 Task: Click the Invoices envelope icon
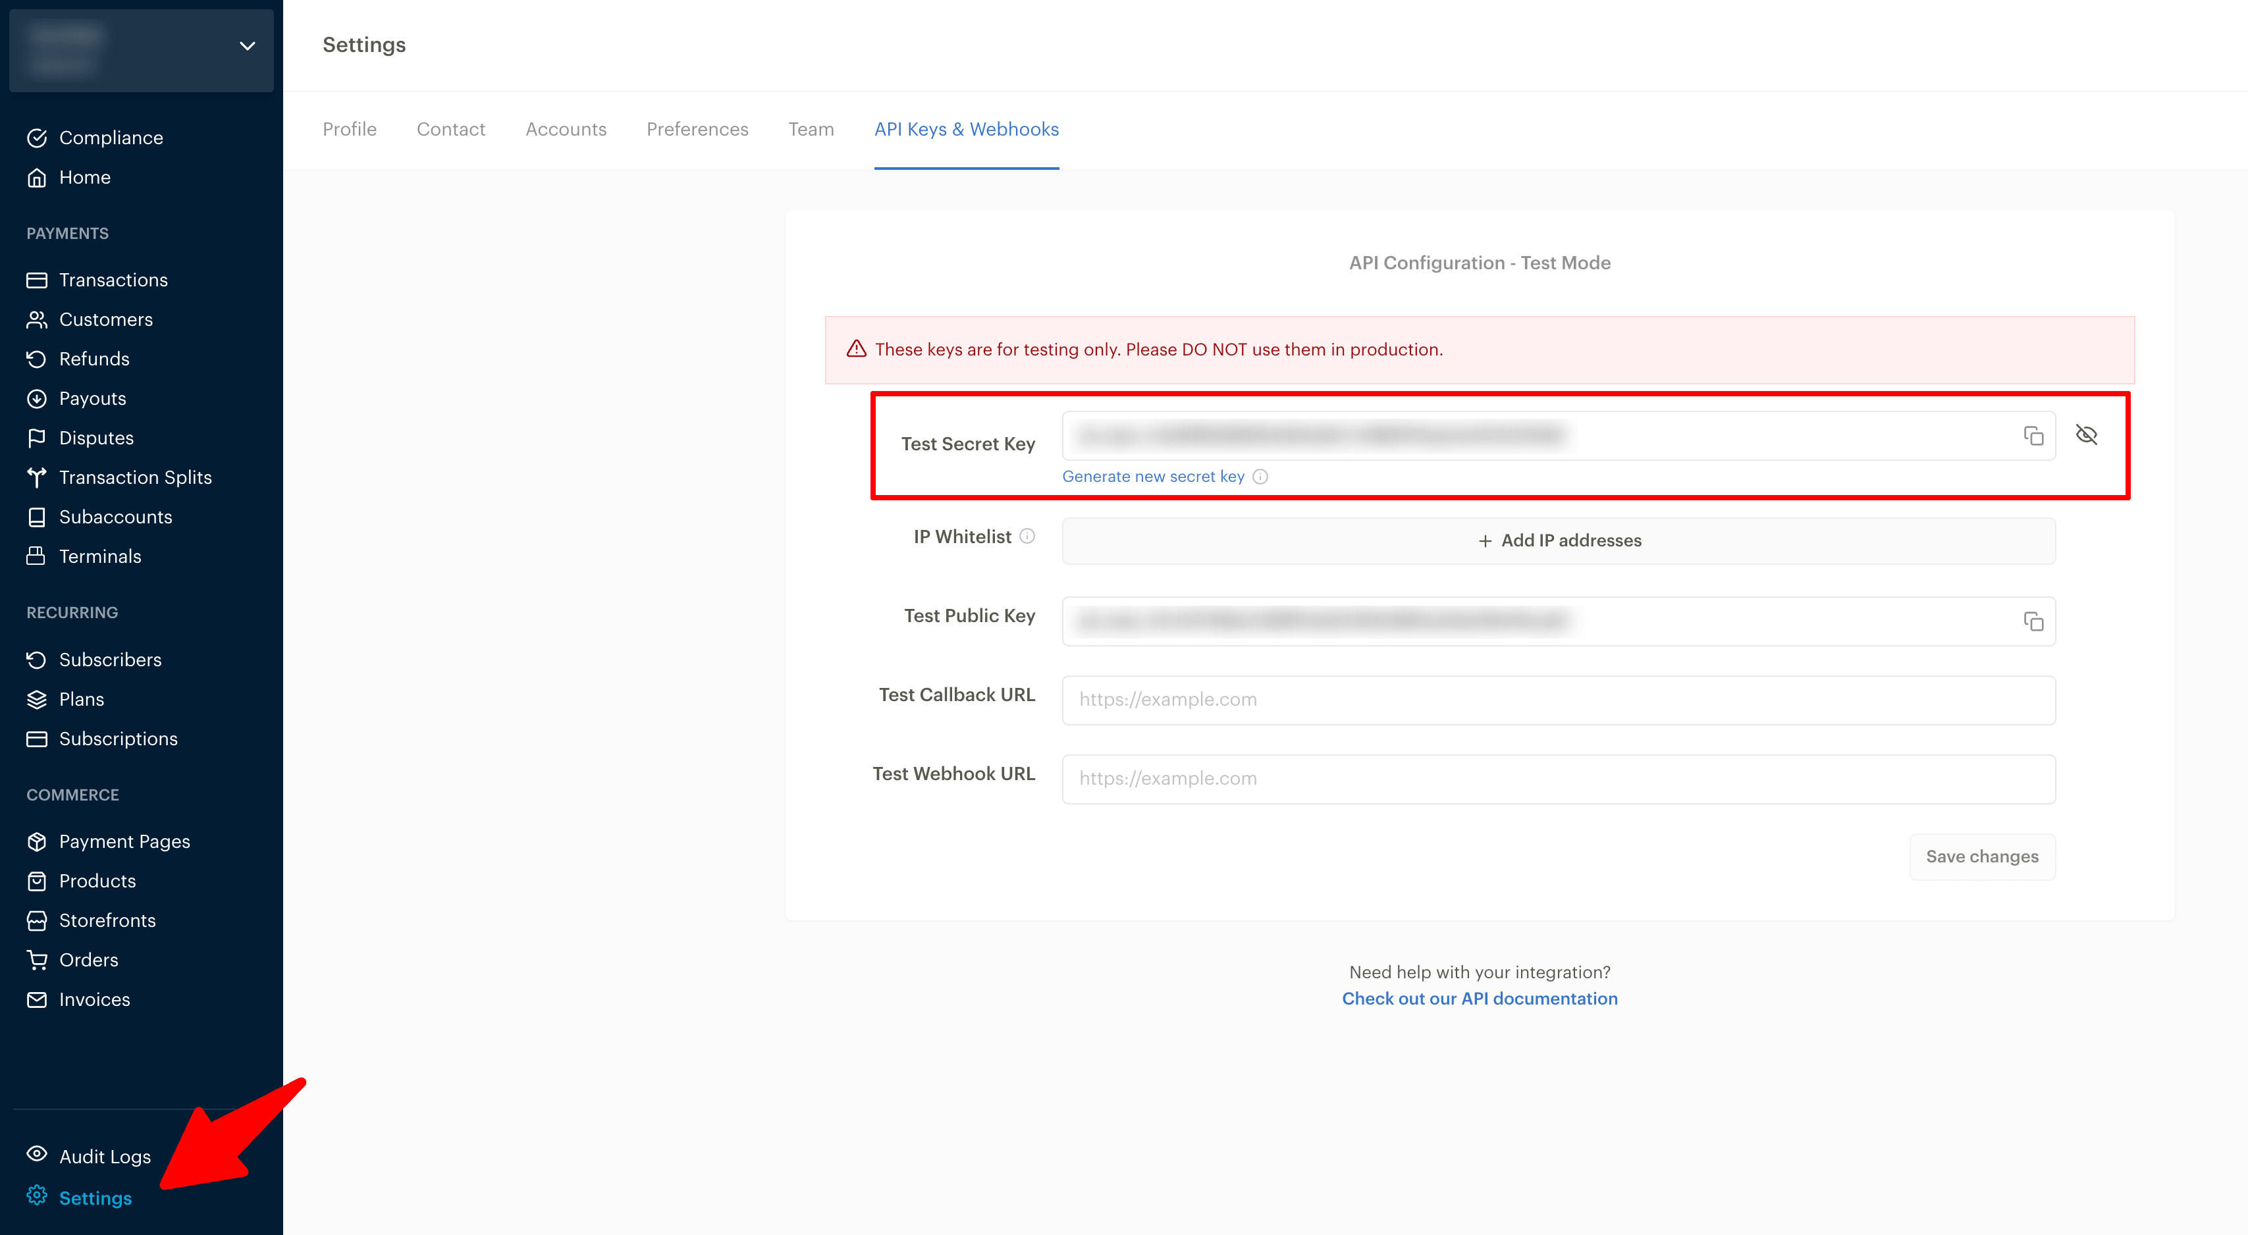pyautogui.click(x=37, y=999)
